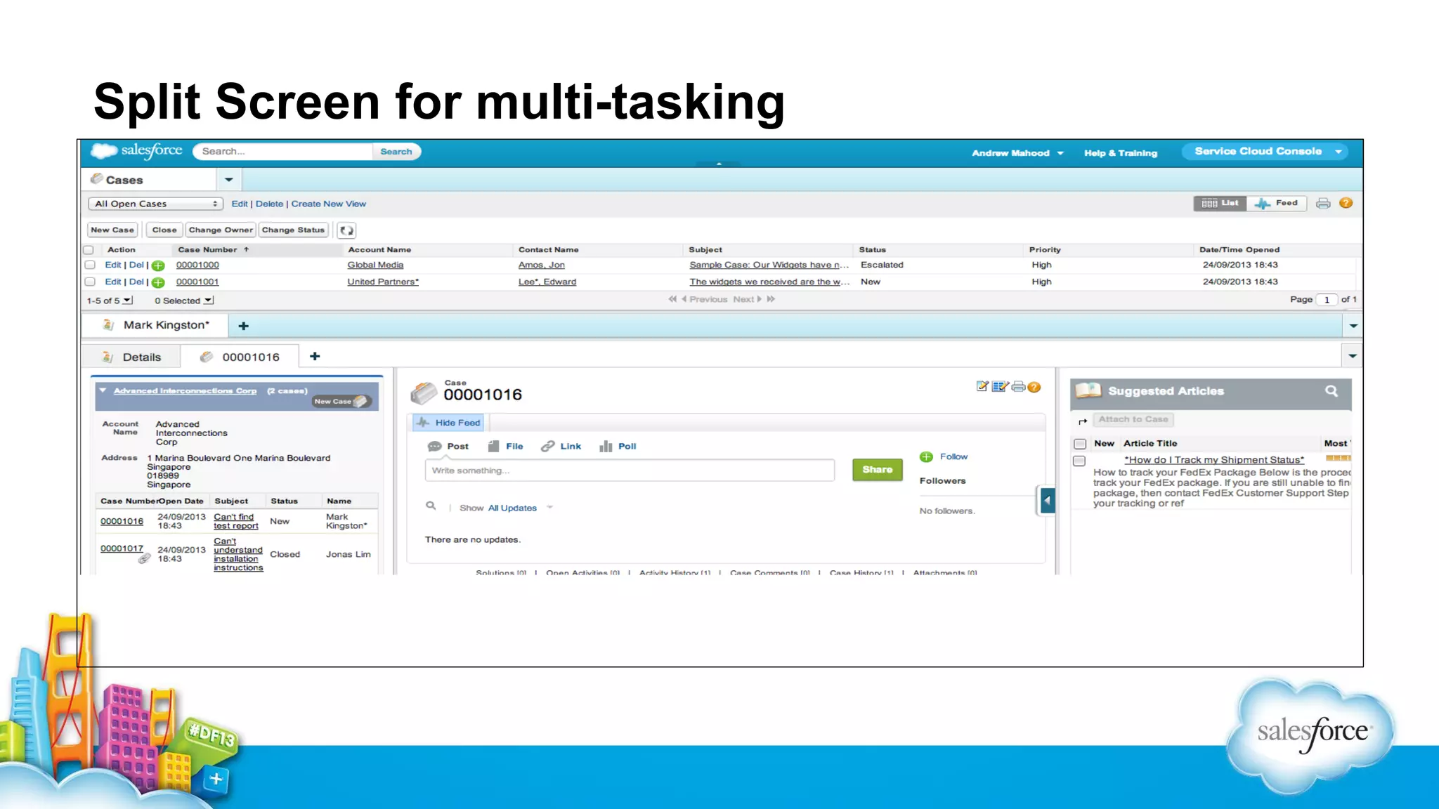
Task: Click the green plus icon in the 00001000 row
Action: coord(159,265)
